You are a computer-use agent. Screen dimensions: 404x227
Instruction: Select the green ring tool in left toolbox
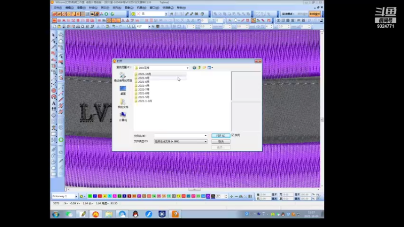point(61,140)
